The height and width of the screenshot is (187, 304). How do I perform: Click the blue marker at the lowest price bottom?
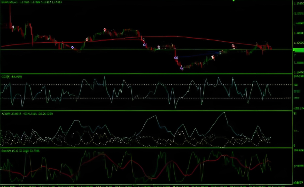[182, 68]
